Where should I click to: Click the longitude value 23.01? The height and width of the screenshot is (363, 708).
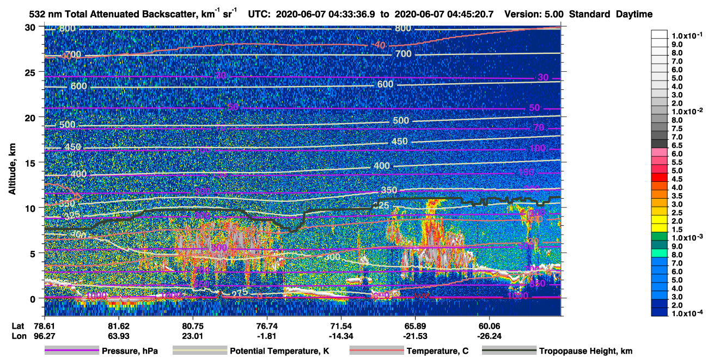pos(193,336)
